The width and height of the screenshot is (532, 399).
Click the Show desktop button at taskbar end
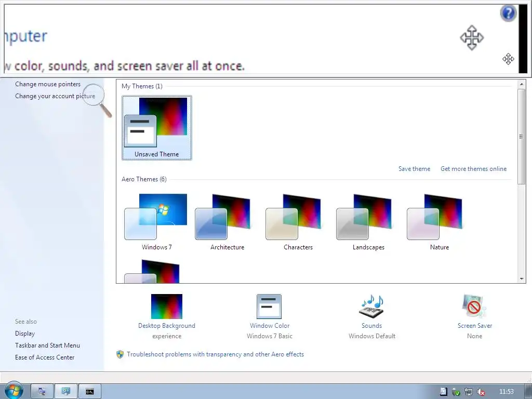pos(528,392)
